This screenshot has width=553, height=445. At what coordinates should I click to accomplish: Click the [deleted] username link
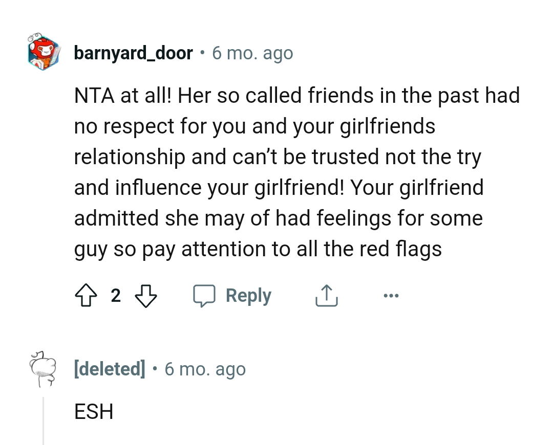tap(110, 369)
